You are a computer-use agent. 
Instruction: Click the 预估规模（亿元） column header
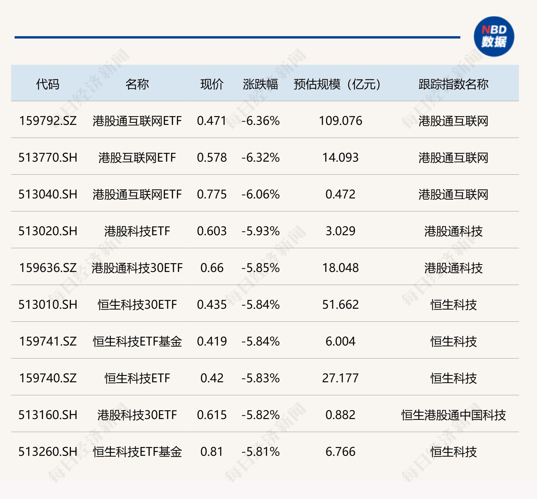(x=337, y=84)
